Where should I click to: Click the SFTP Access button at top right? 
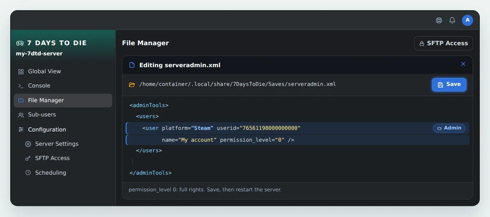click(443, 43)
